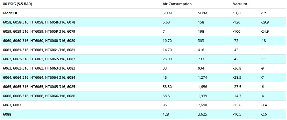Click the -4 kPa value for model 6066
This screenshot has width=287, height=120.
pyautogui.click(x=262, y=96)
